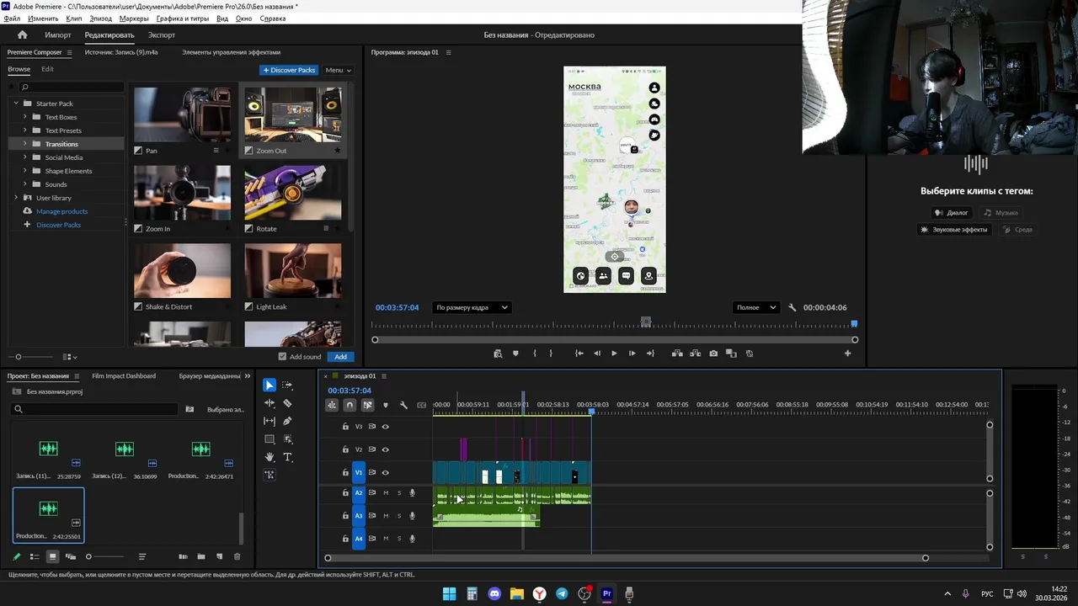Expand the User library folder
This screenshot has width=1078, height=606.
[15, 198]
